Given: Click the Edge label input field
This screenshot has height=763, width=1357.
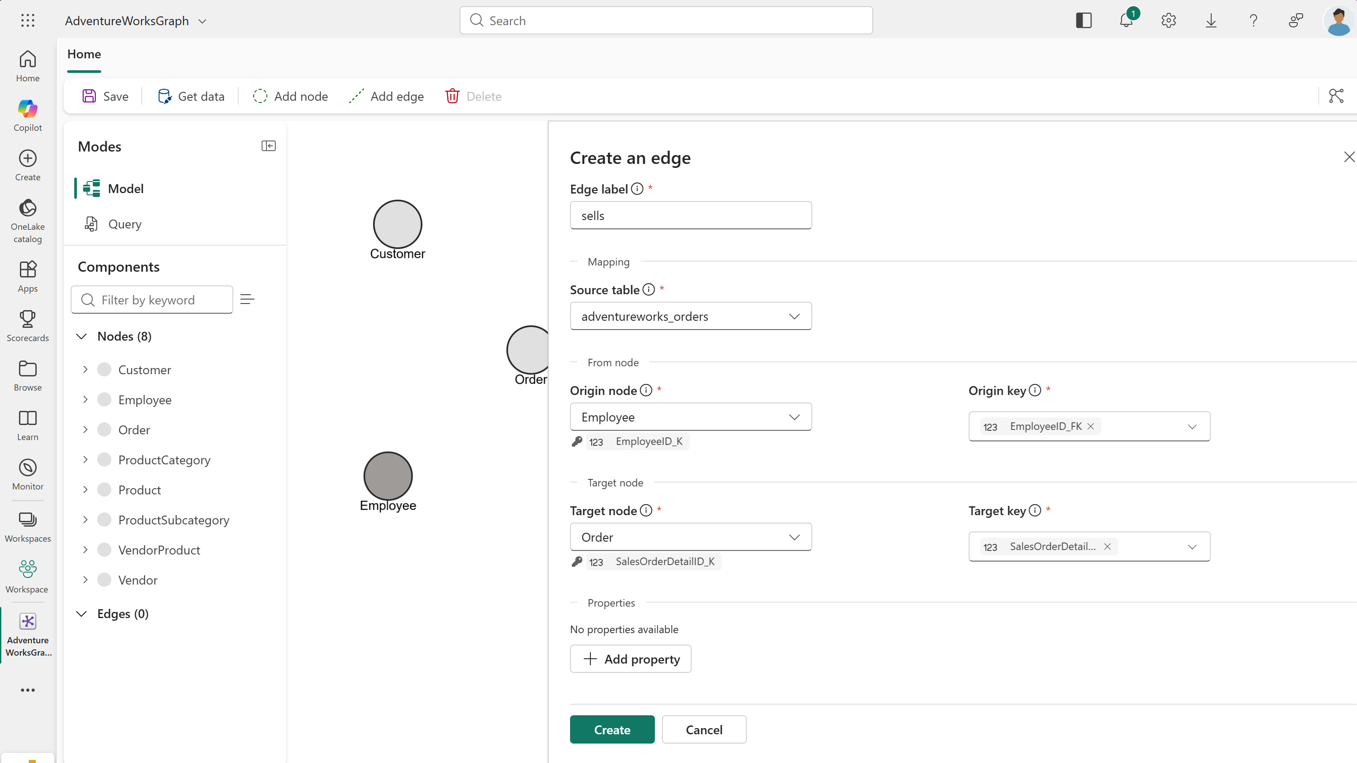Looking at the screenshot, I should [691, 215].
